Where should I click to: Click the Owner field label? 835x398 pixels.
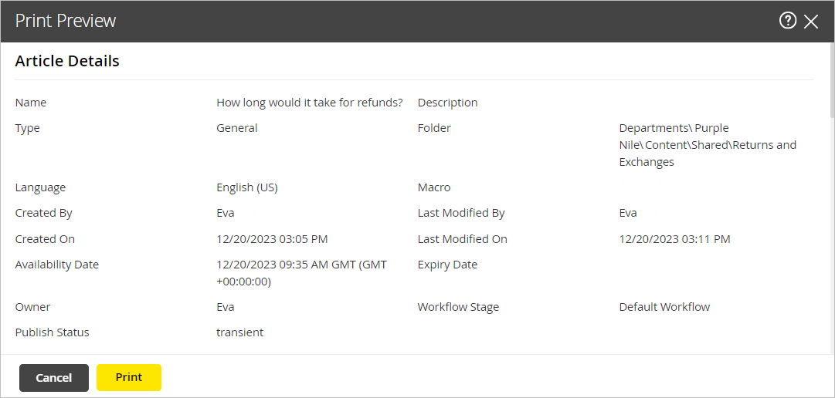(32, 307)
